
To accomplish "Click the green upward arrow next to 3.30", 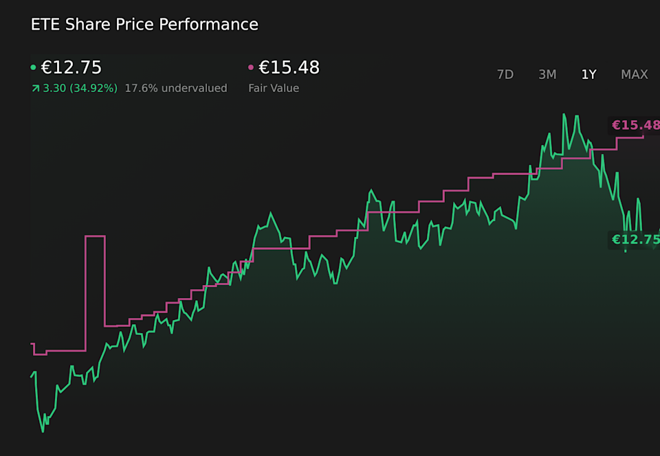I will point(35,88).
